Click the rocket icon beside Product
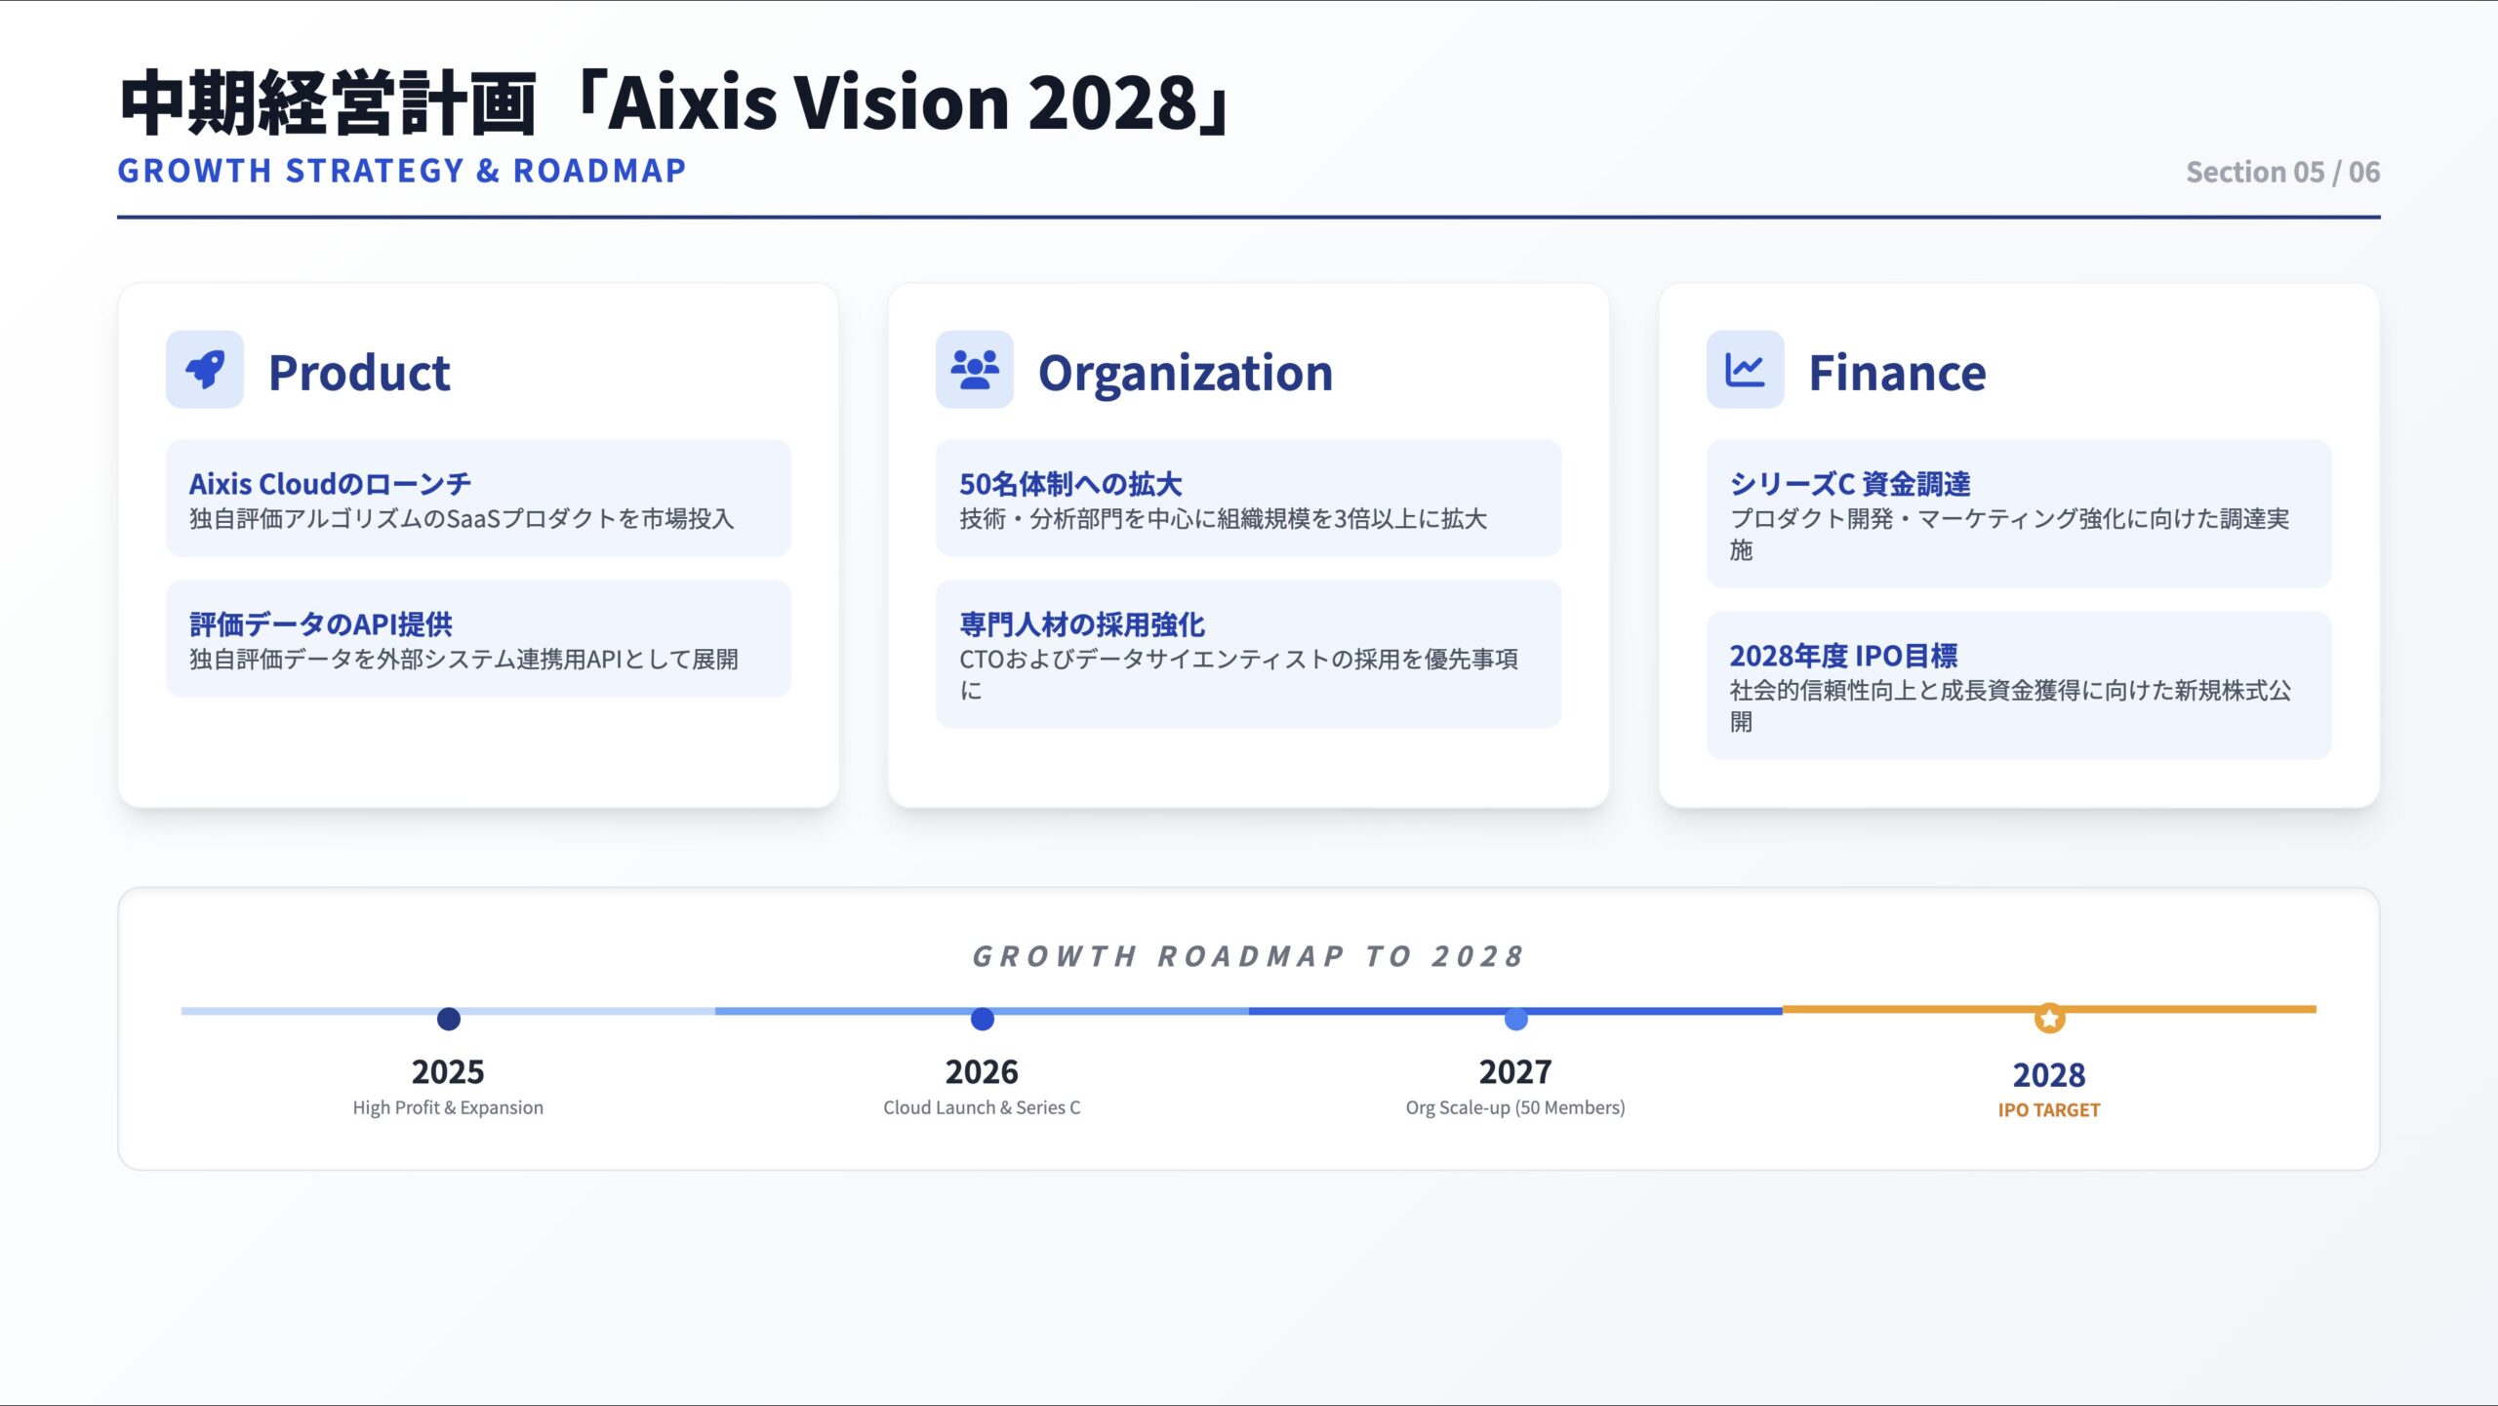The height and width of the screenshot is (1406, 2498). (x=205, y=370)
